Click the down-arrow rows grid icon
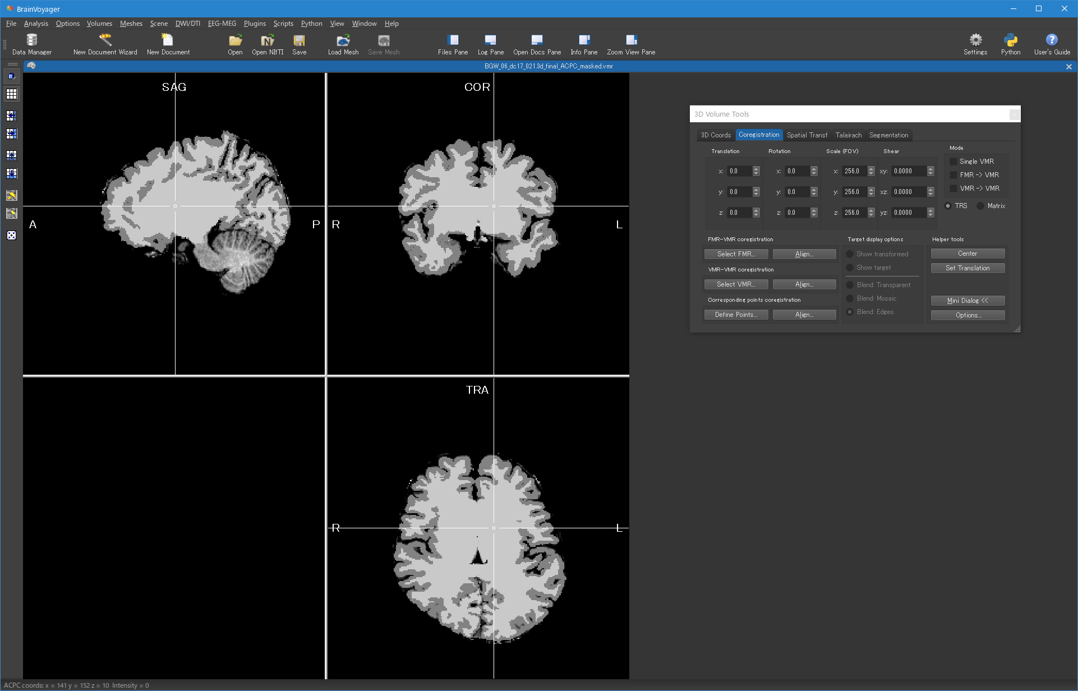The width and height of the screenshot is (1078, 691). pyautogui.click(x=11, y=173)
